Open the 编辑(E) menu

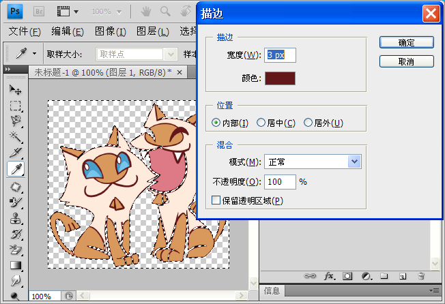pyautogui.click(x=68, y=31)
